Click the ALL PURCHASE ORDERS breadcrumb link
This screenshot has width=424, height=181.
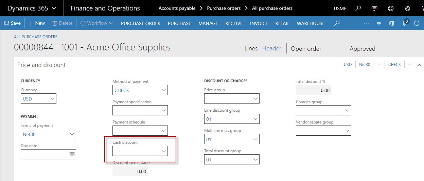36,37
